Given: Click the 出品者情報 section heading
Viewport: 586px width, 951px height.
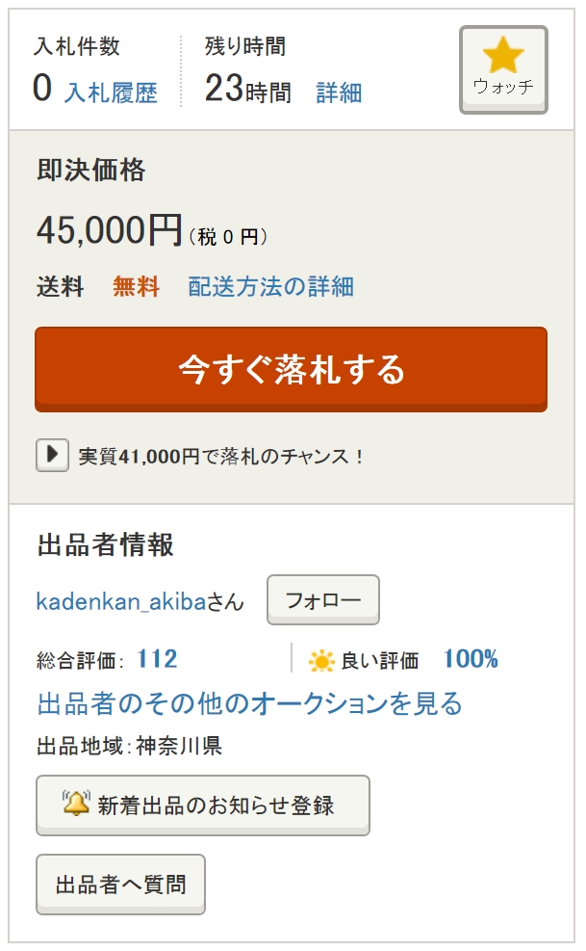Looking at the screenshot, I should pos(105,545).
